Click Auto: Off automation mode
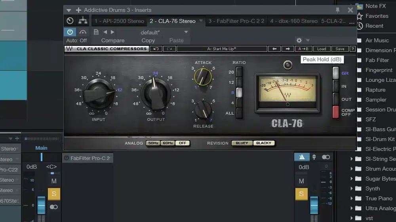The image size is (396, 222). click(x=76, y=40)
